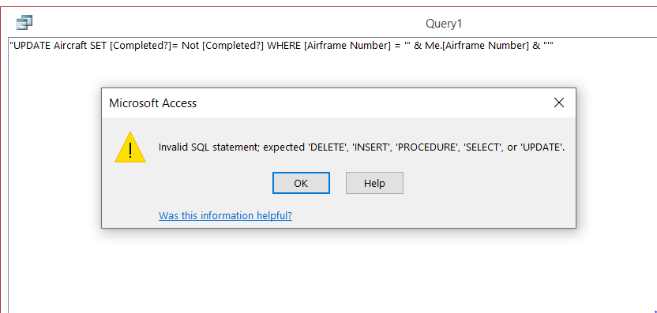The height and width of the screenshot is (313, 657).
Task: Click the yellow warning triangle icon
Action: pos(130,147)
